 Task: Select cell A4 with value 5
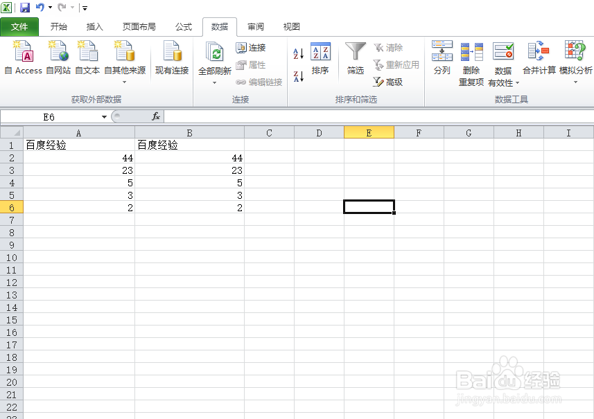point(79,183)
